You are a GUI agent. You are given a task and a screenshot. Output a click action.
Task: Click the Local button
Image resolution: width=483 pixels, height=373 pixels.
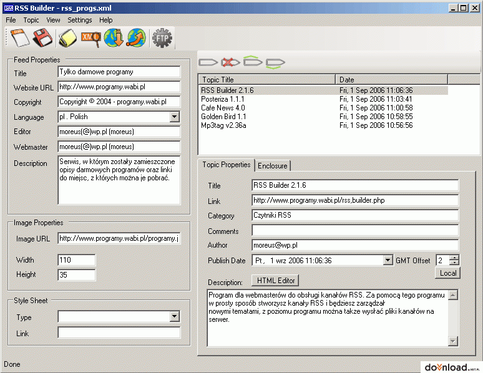pyautogui.click(x=448, y=273)
